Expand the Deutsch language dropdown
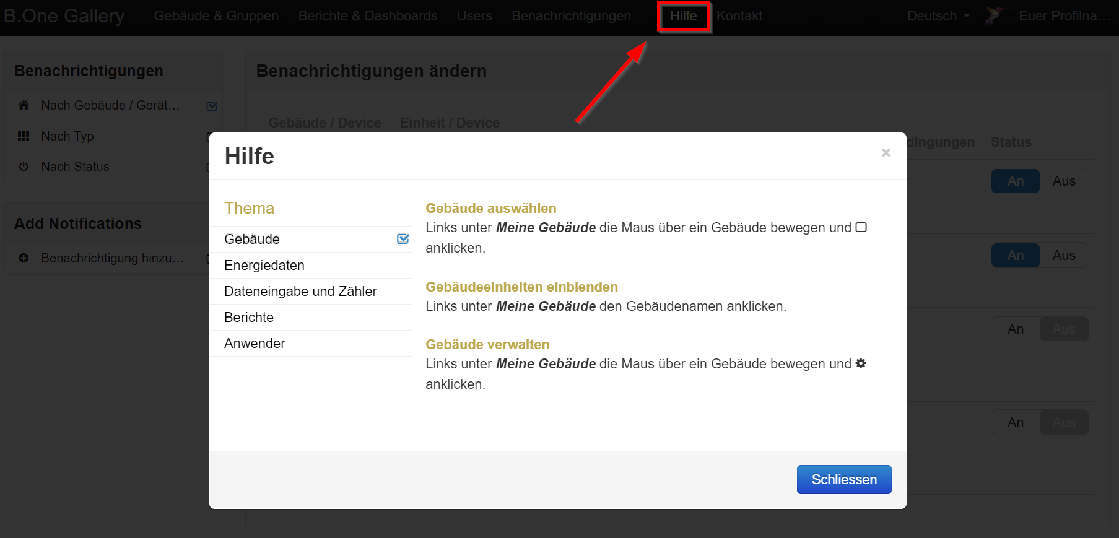This screenshot has height=538, width=1119. point(938,16)
